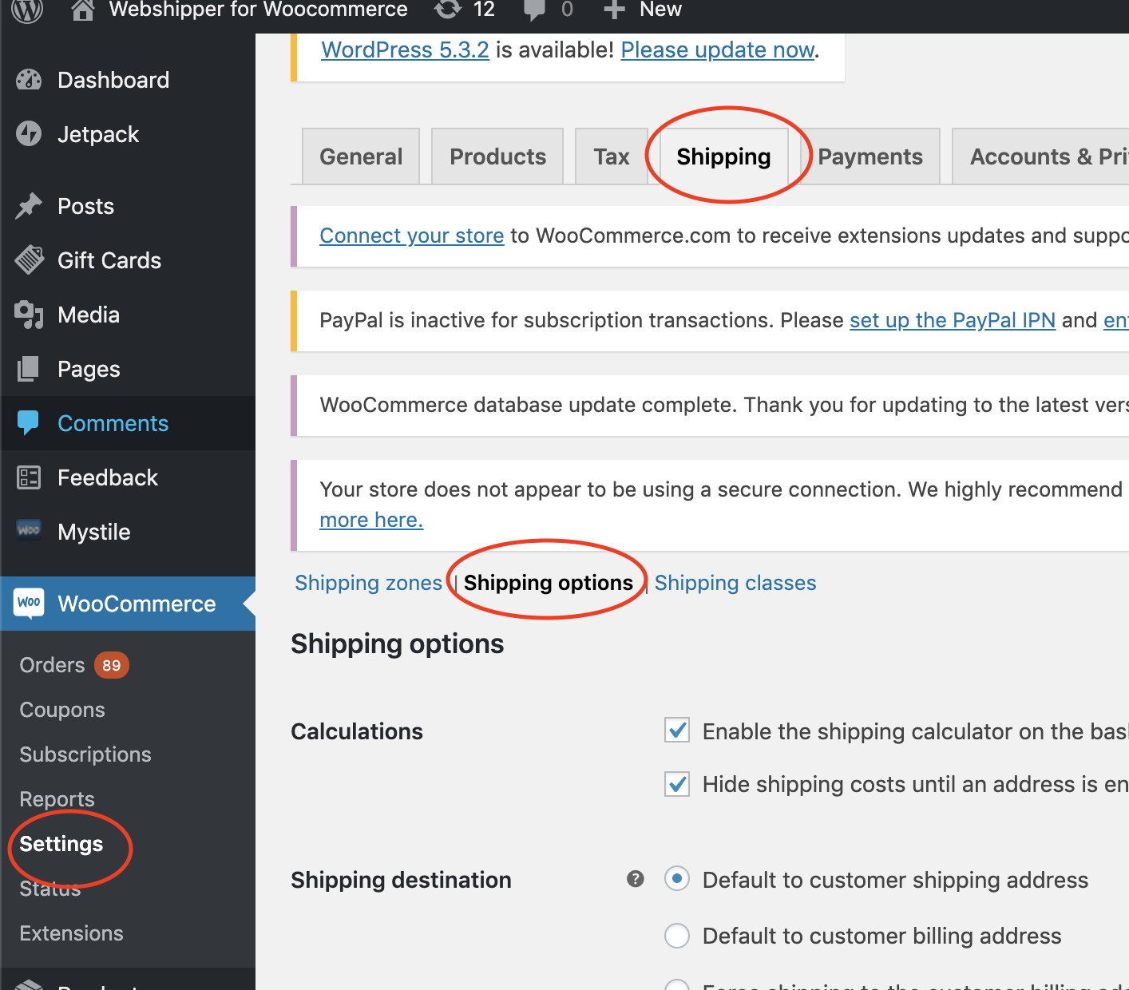Image resolution: width=1129 pixels, height=990 pixels.
Task: Click the WordPress 5.3.2 link
Action: pyautogui.click(x=405, y=49)
